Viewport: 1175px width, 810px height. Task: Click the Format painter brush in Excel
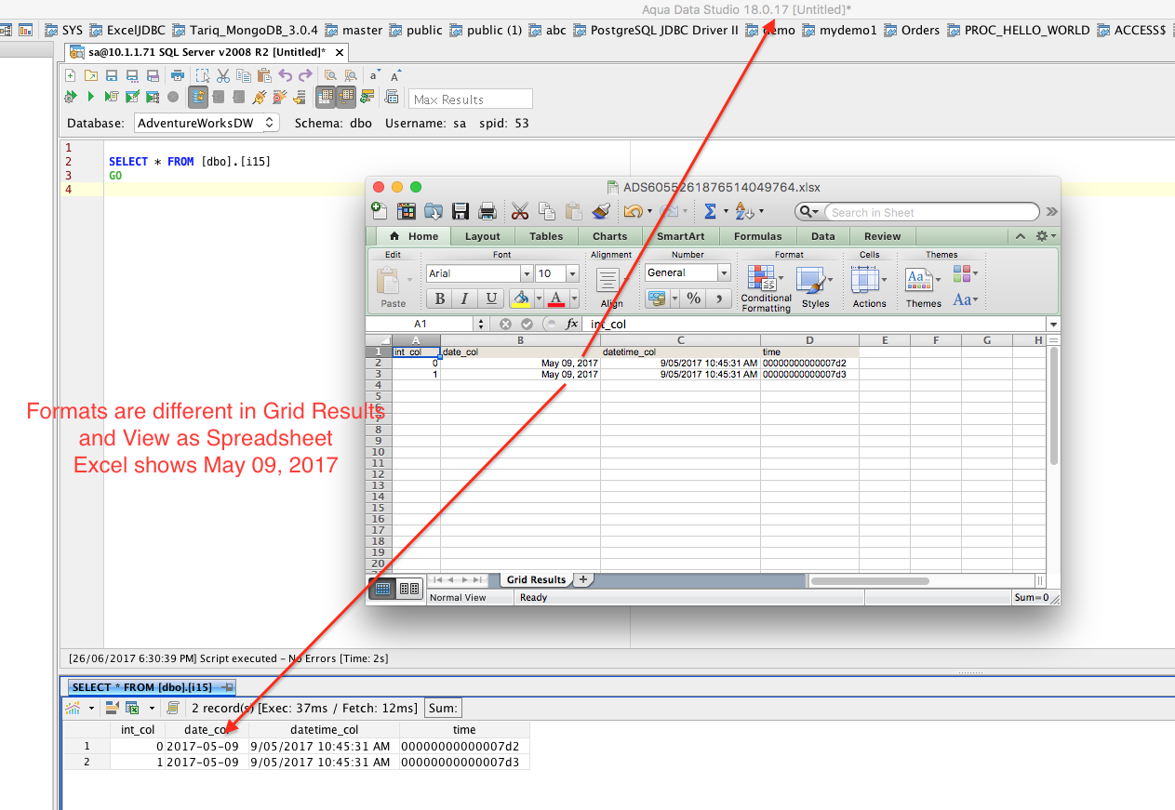[x=601, y=211]
